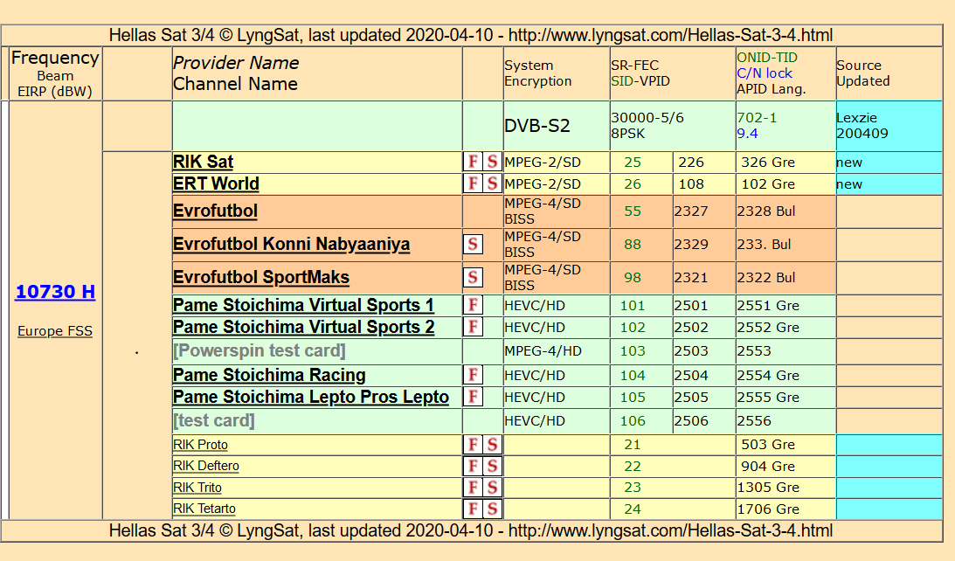
Task: Click the F icon in the RIK Deftero row
Action: coord(474,466)
